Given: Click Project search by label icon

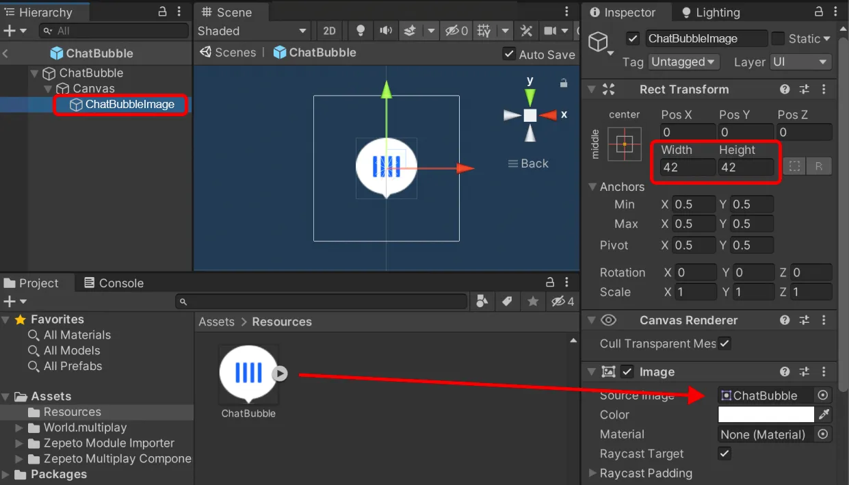Looking at the screenshot, I should (x=508, y=302).
